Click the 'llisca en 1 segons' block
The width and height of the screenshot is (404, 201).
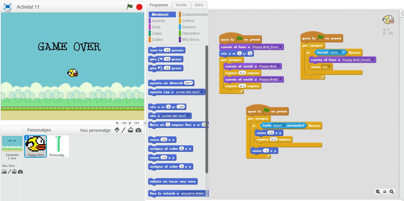pos(178,125)
